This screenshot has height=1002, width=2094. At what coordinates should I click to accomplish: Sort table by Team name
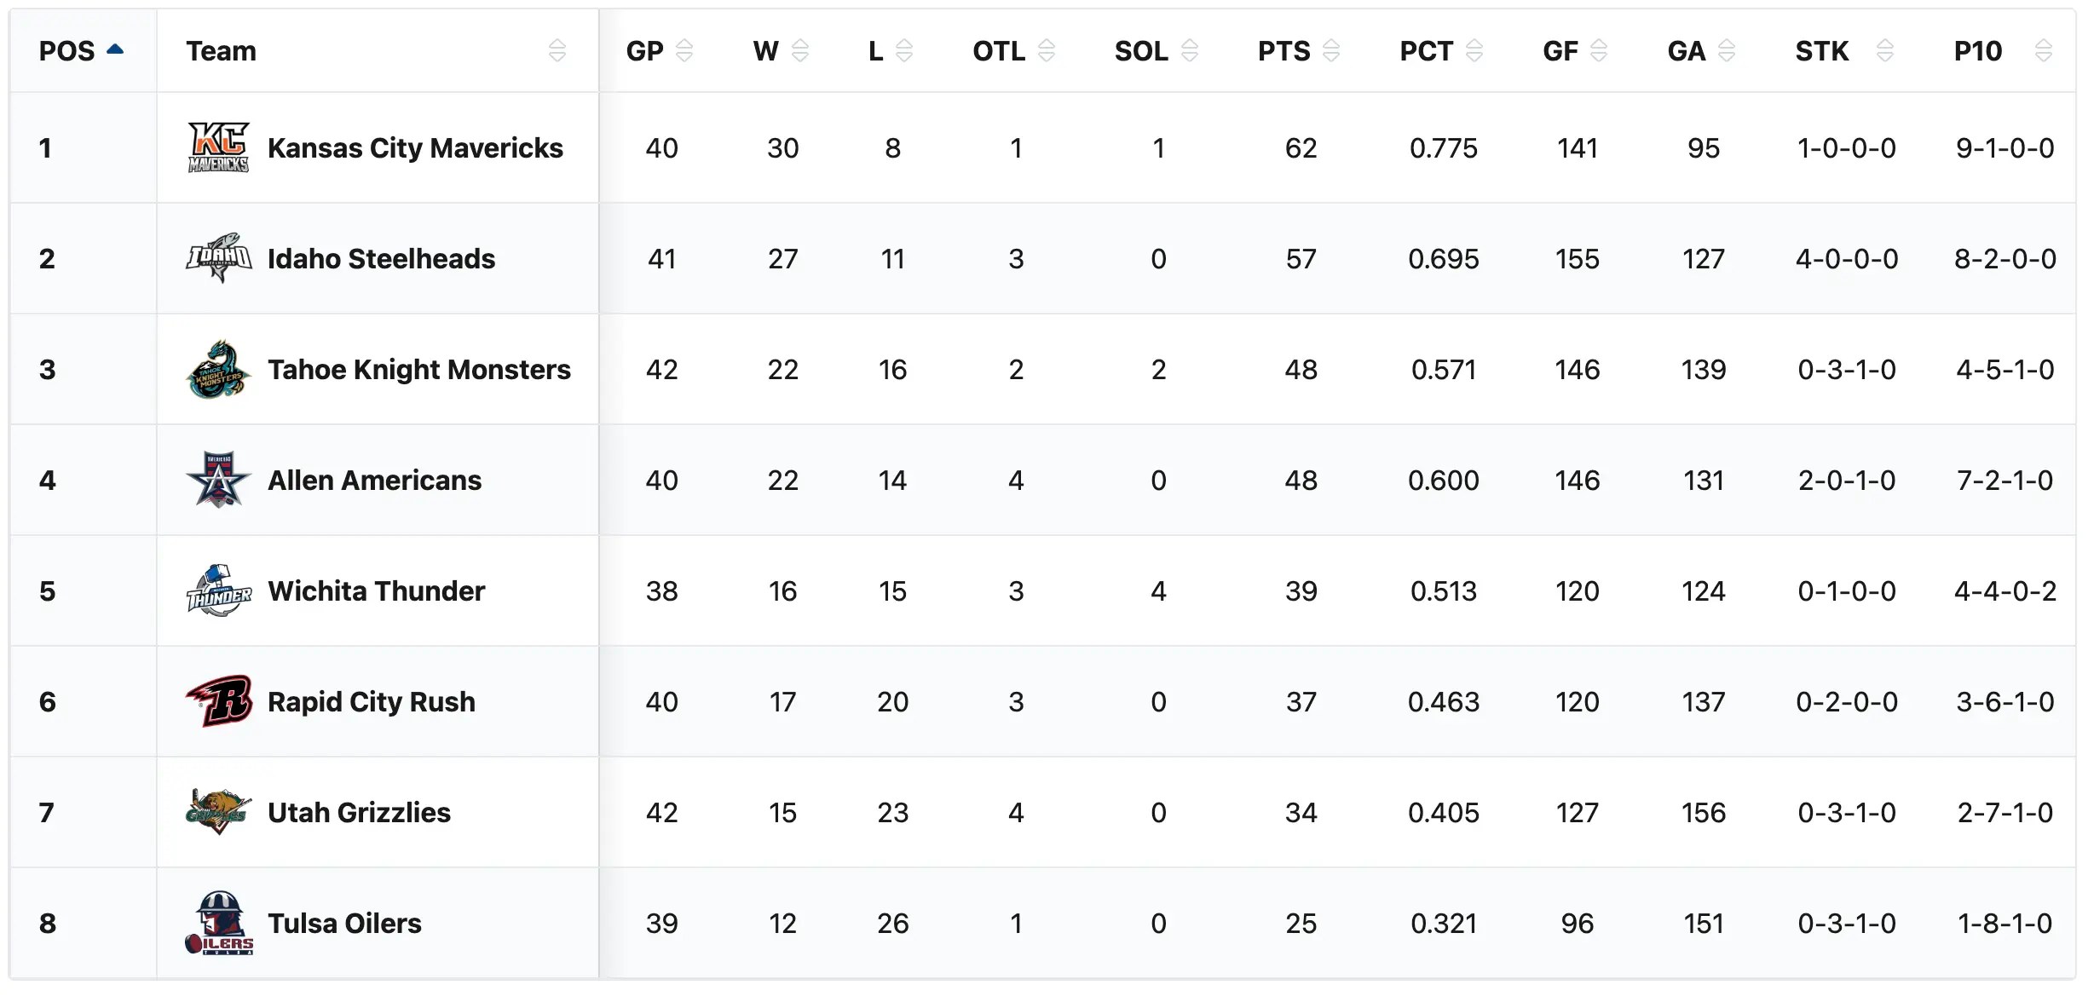point(557,51)
